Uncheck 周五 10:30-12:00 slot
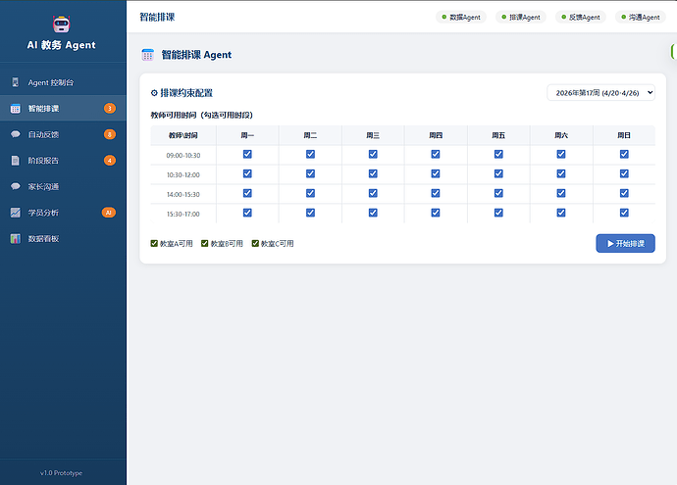The image size is (677, 485). 498,173
